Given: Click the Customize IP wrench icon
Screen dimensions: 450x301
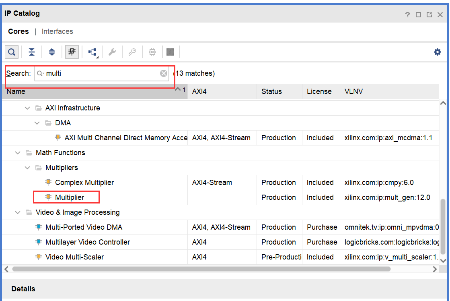Looking at the screenshot, I should 112,52.
